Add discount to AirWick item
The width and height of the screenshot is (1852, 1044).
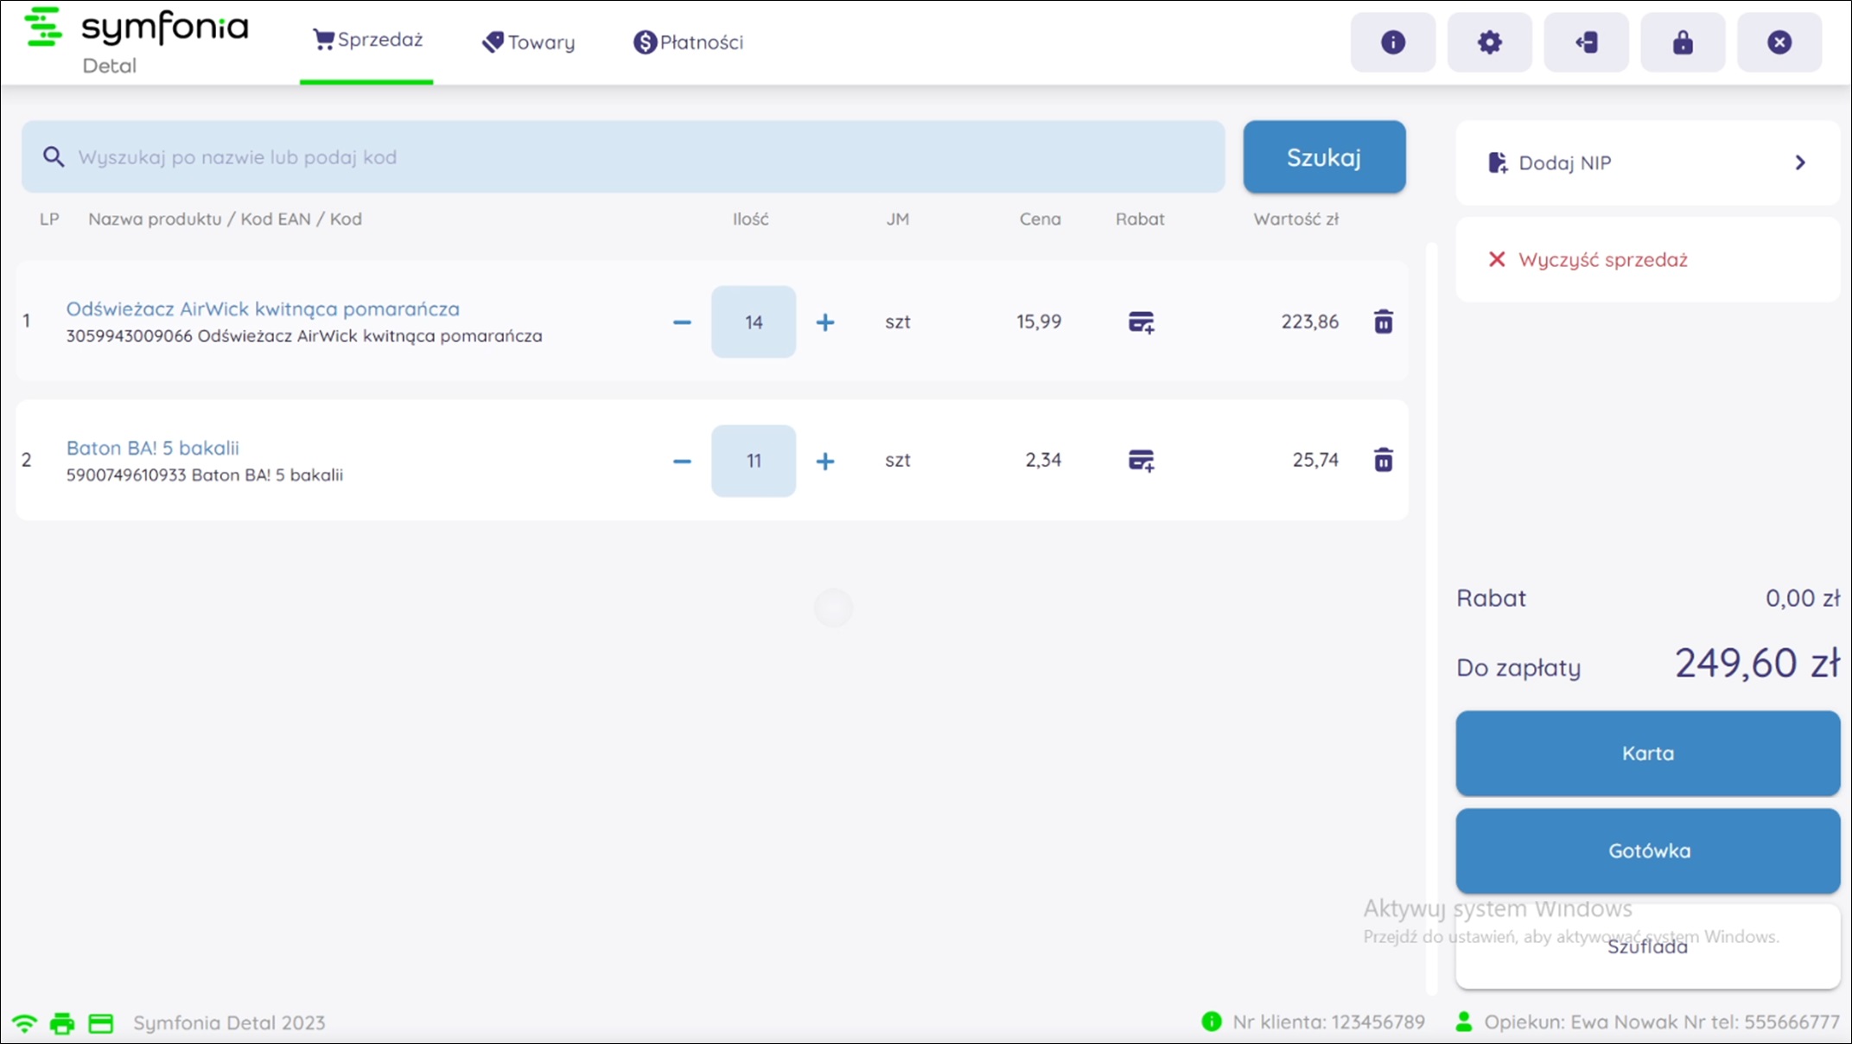(1141, 322)
